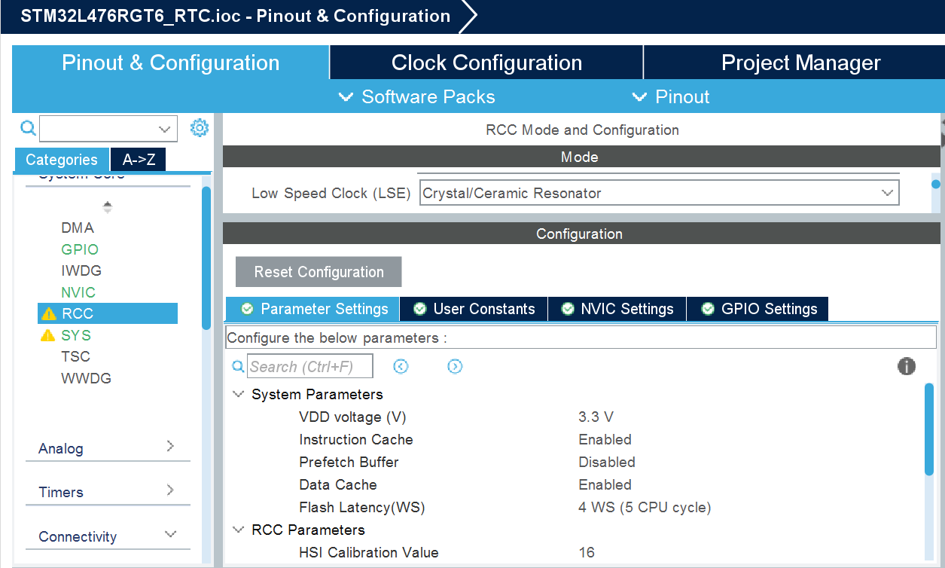The image size is (945, 568).
Task: Click the green check on GPIO Settings tab
Action: pyautogui.click(x=708, y=309)
